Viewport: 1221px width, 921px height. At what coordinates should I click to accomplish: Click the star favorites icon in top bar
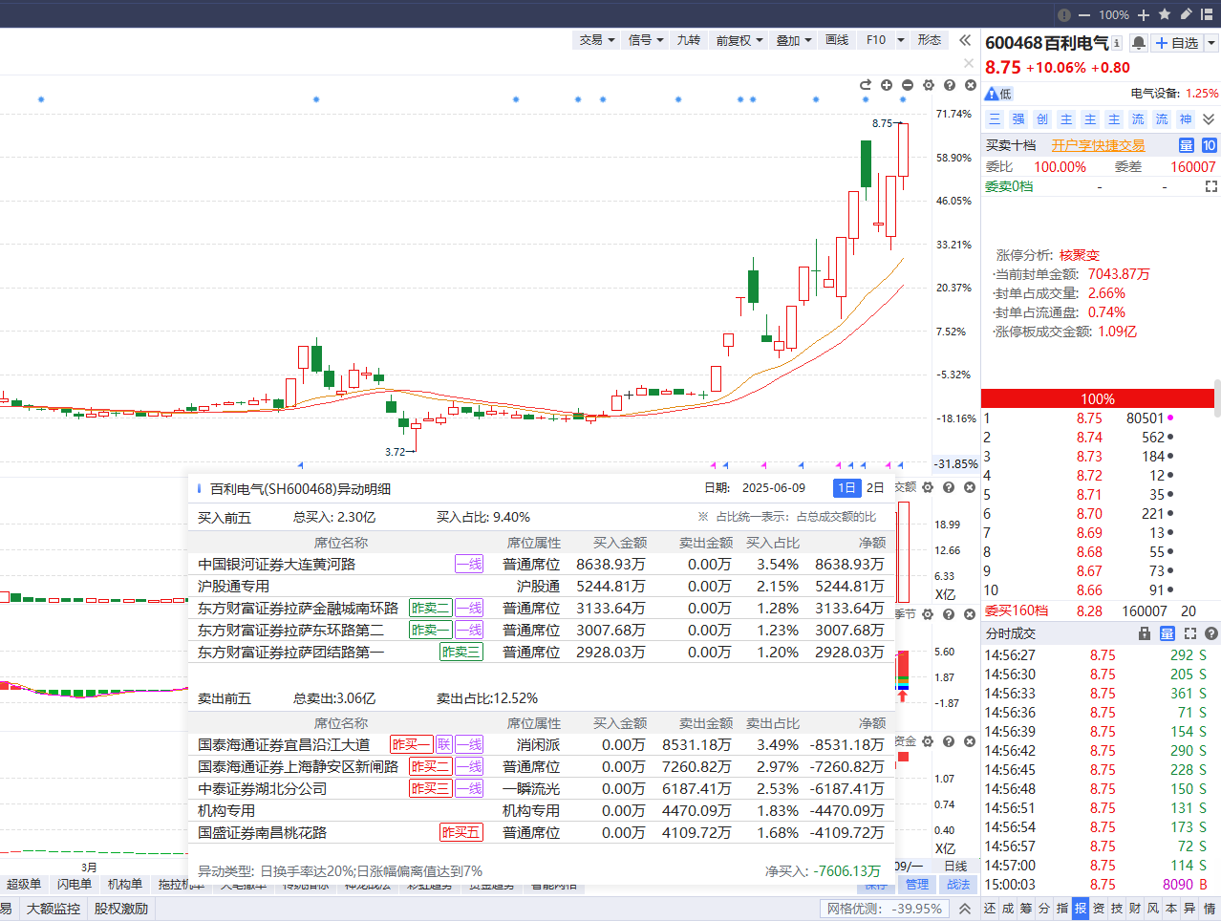pos(1165,14)
